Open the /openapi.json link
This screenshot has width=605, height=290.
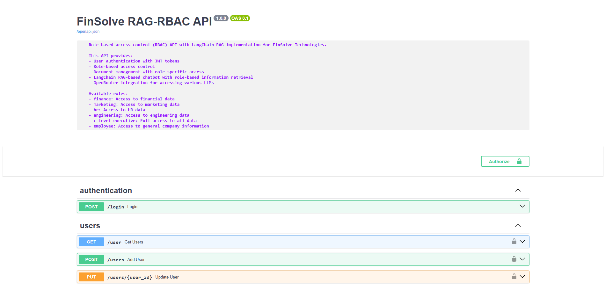click(88, 32)
